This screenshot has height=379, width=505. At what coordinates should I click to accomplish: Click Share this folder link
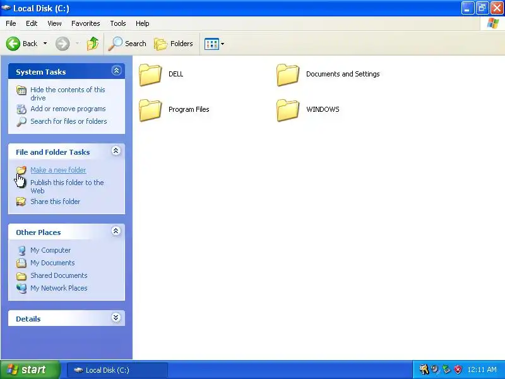click(55, 202)
